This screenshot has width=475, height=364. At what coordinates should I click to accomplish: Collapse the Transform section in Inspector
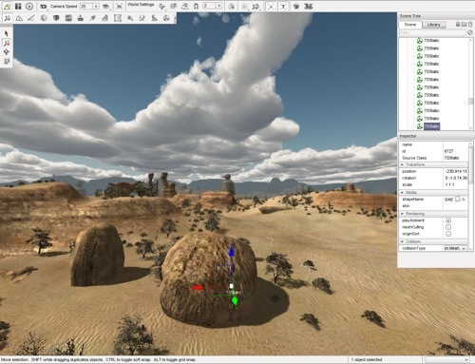(402, 164)
